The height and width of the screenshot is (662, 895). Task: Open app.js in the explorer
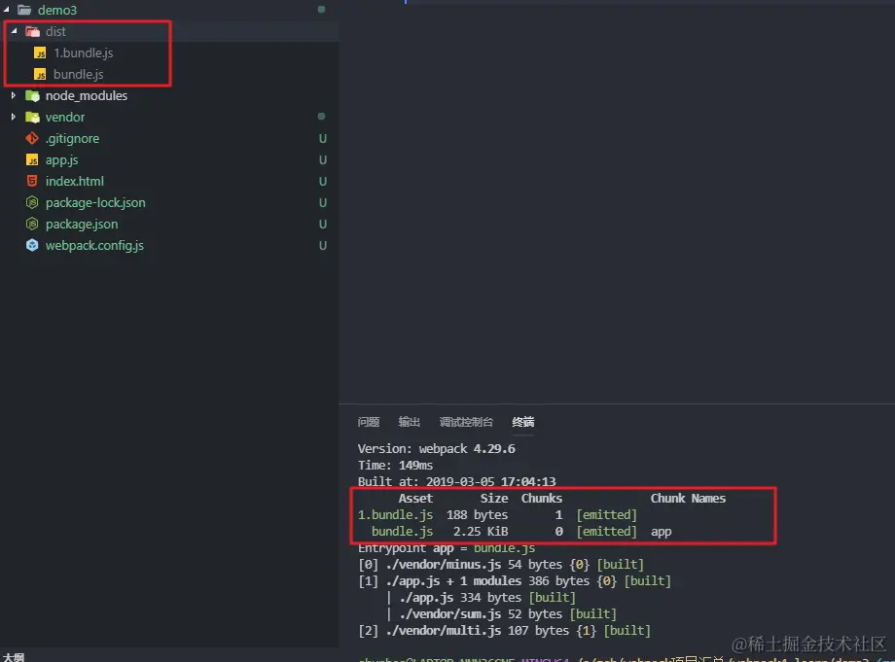pyautogui.click(x=61, y=160)
